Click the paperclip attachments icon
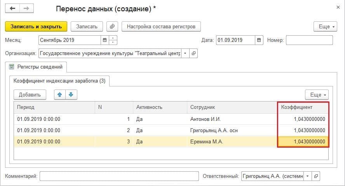Screen dimensions: 345x186 112,26
